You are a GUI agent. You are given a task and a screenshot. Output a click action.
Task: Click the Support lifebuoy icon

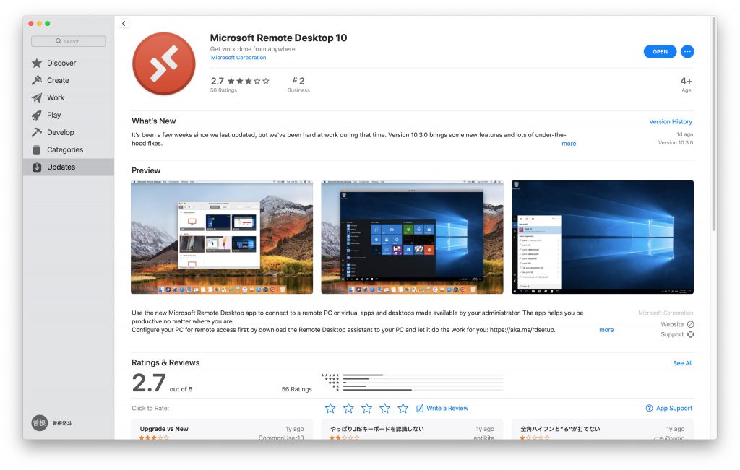690,334
